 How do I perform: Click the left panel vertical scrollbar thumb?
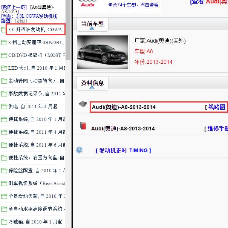click(68, 30)
